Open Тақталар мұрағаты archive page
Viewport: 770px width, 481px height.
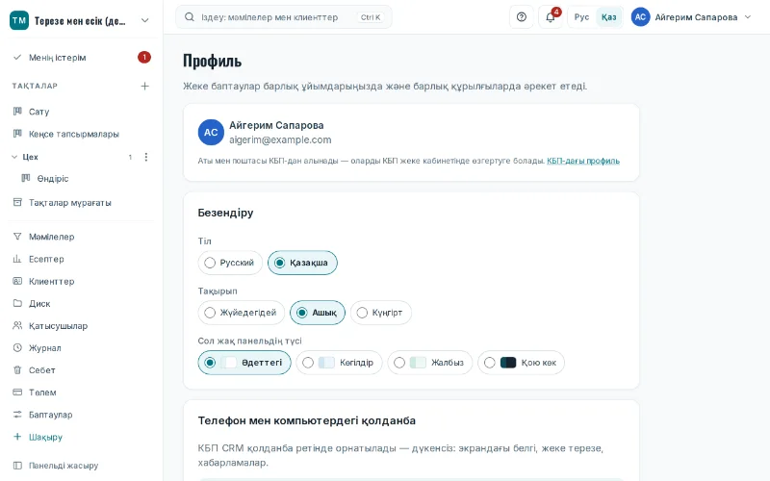(82, 202)
